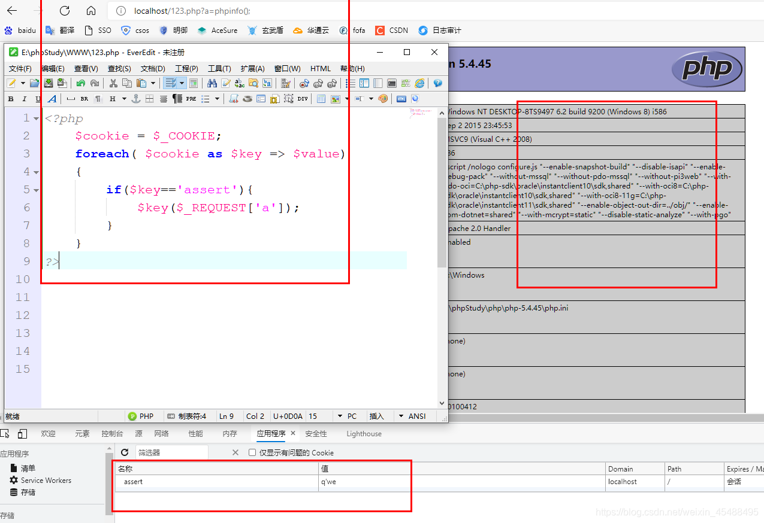Redo the edit in EverEdit toolbar
This screenshot has height=523, width=764.
coord(95,83)
